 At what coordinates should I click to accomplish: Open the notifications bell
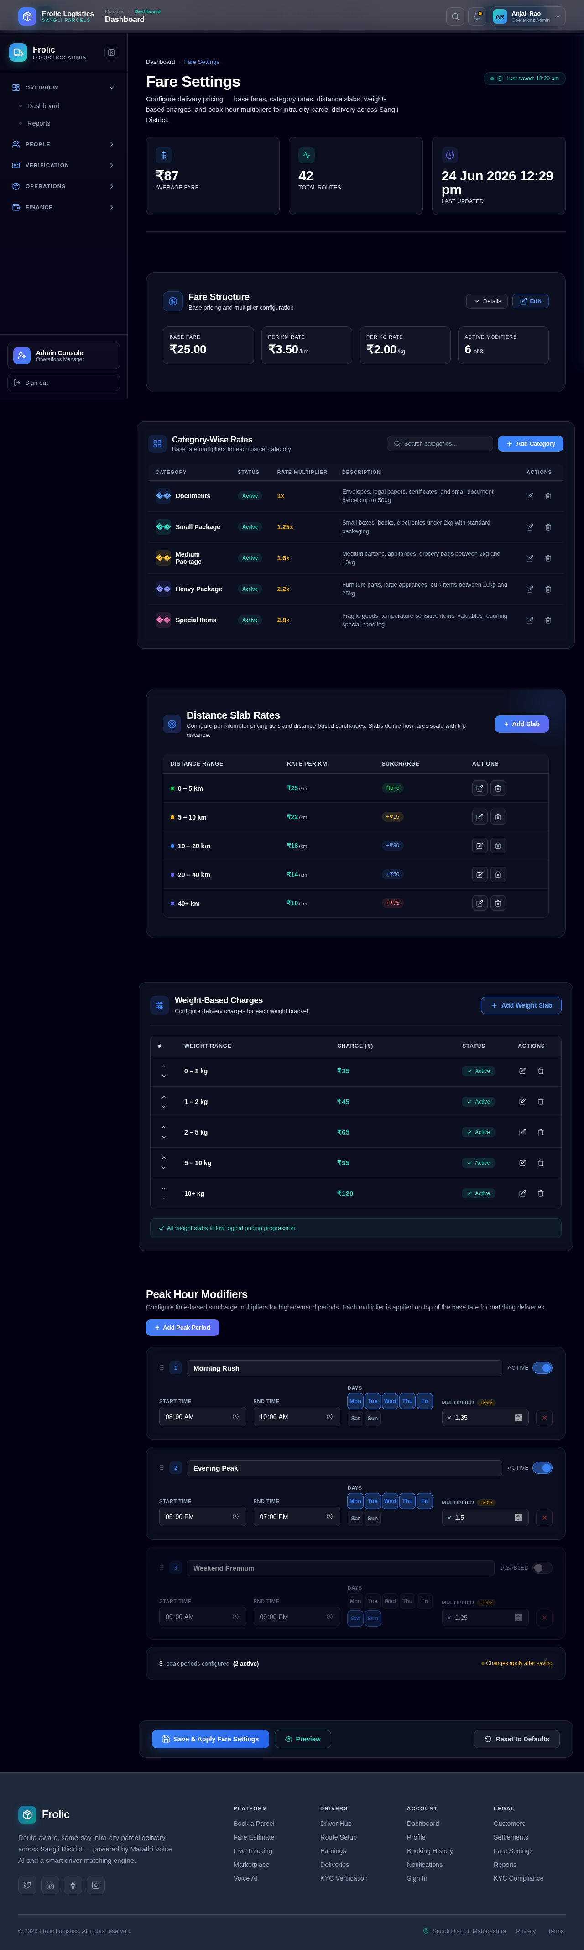coord(477,16)
